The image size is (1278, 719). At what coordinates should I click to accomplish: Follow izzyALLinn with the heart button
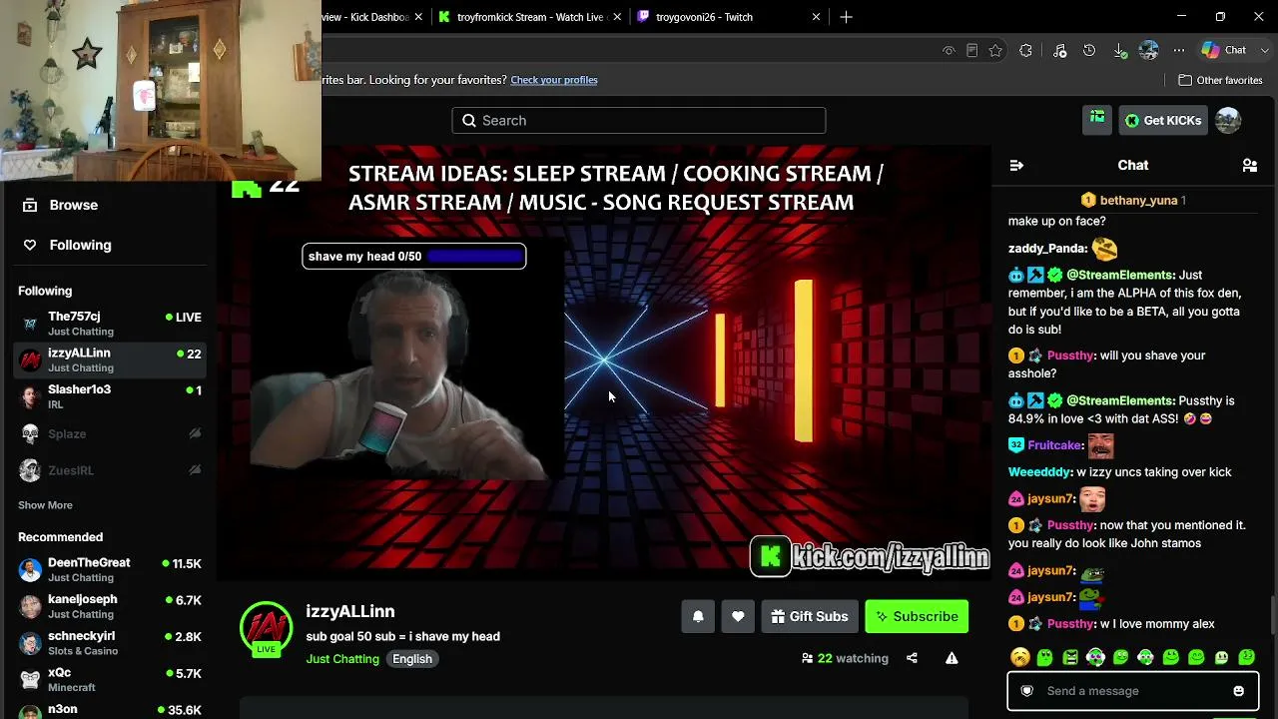tap(738, 617)
